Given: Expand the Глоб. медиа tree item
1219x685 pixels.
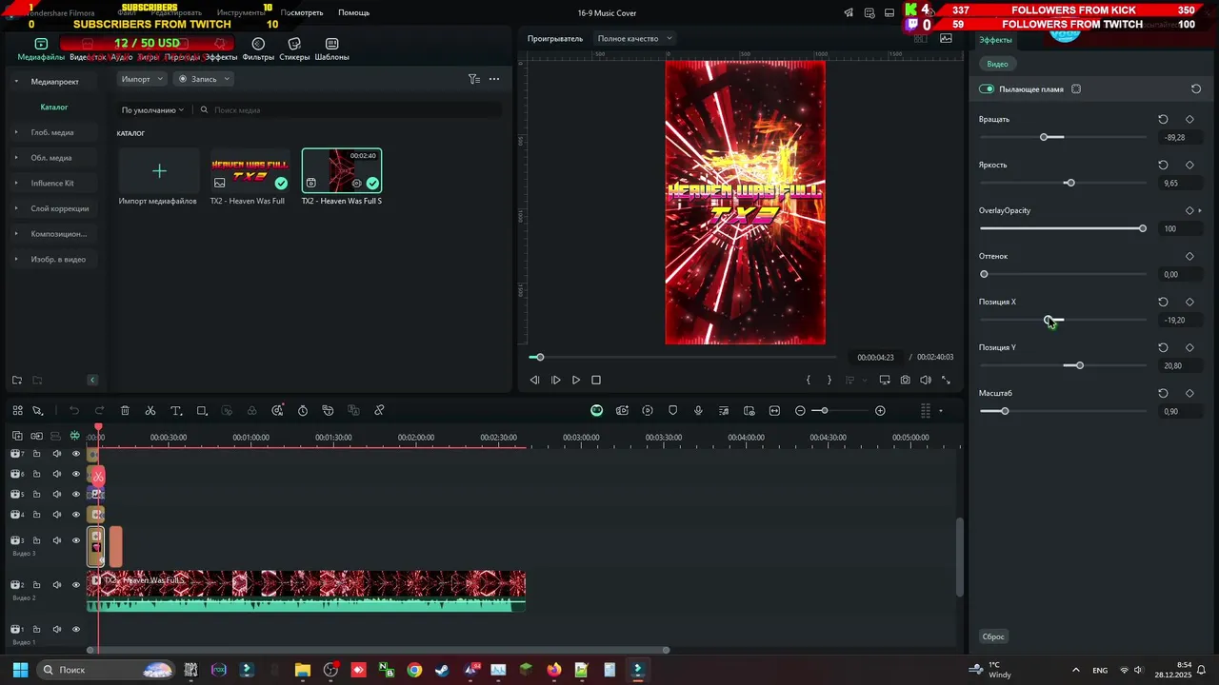Looking at the screenshot, I should tap(16, 132).
